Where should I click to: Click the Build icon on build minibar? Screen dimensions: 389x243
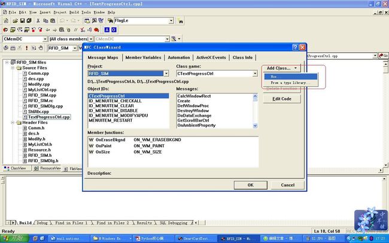13,48
